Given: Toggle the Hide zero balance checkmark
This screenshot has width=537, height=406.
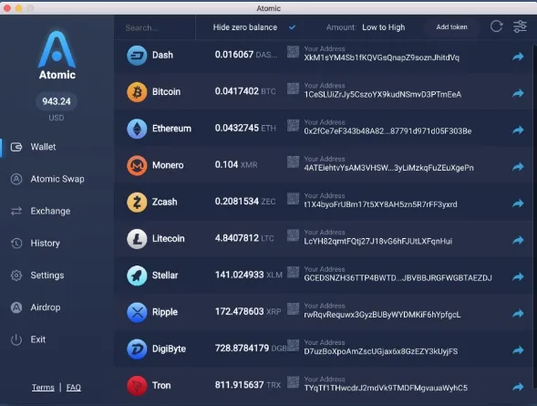Looking at the screenshot, I should [292, 27].
